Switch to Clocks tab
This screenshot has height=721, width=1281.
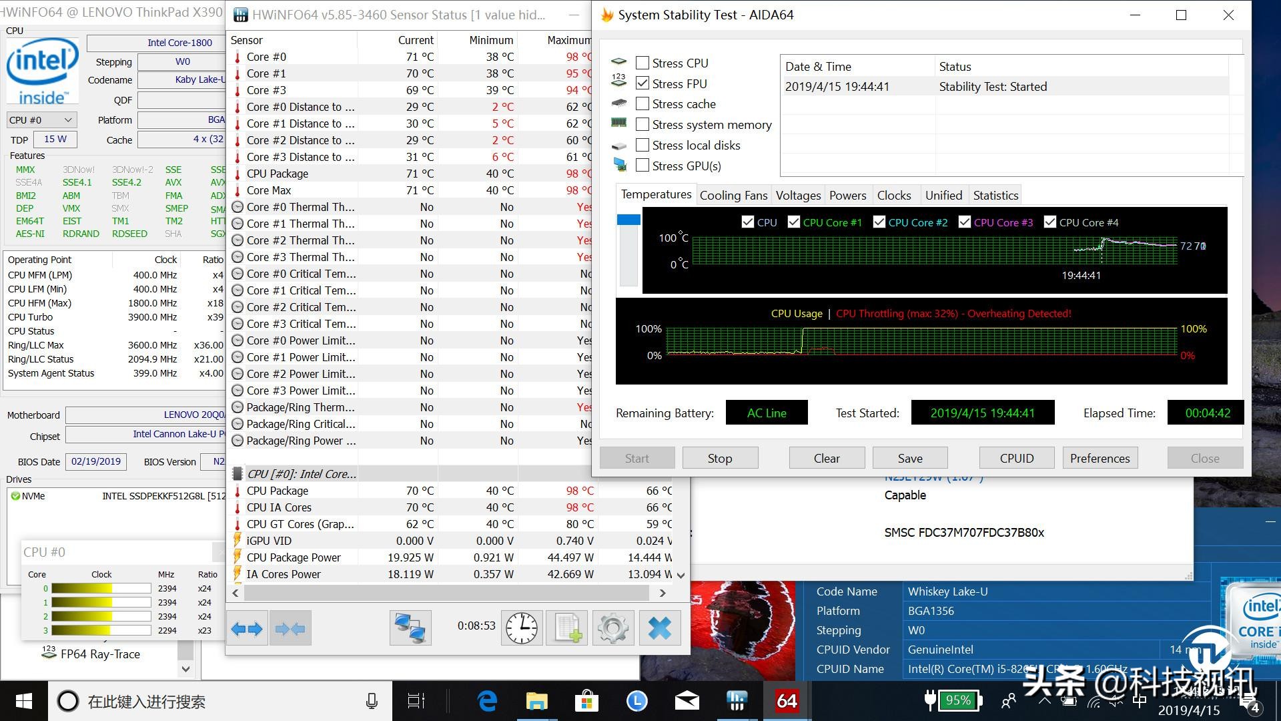894,196
